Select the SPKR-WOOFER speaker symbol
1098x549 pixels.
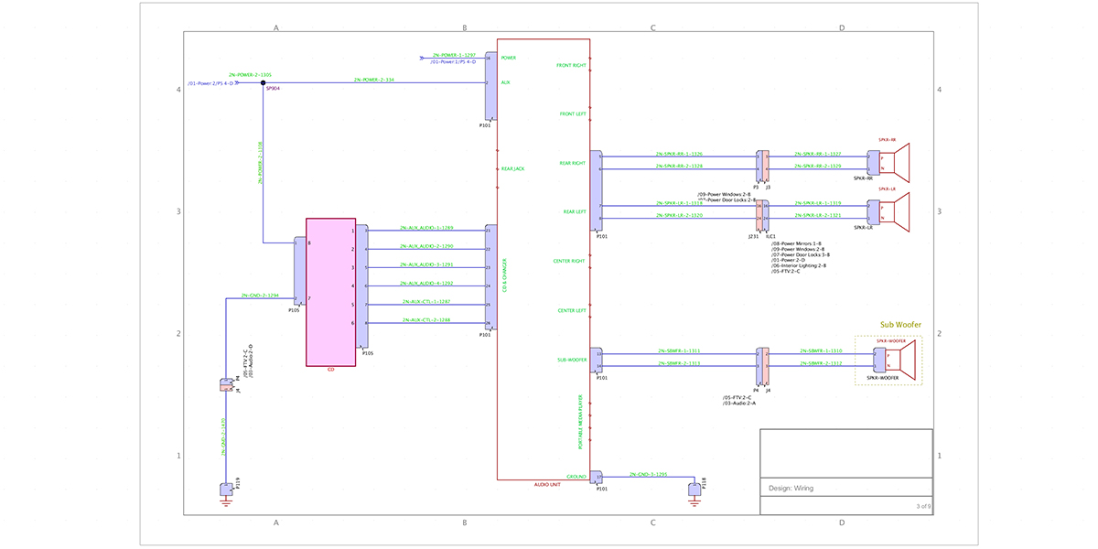pos(899,359)
